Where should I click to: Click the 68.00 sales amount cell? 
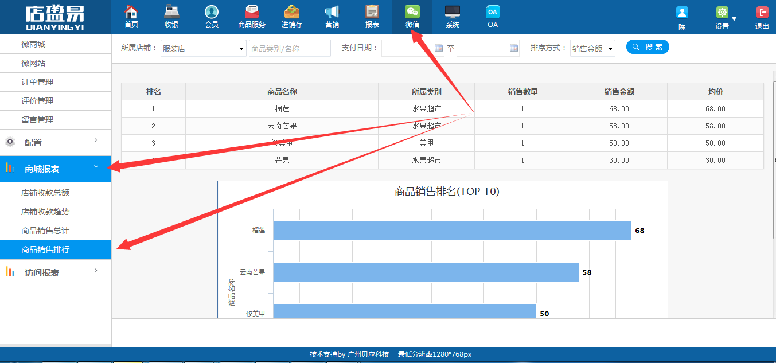point(619,109)
